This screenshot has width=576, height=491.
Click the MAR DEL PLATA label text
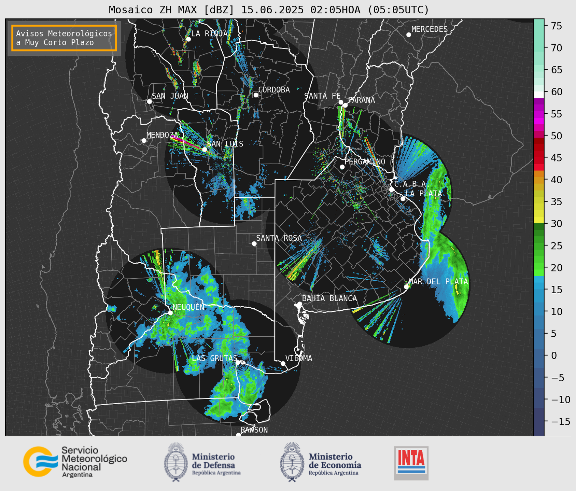tap(438, 282)
